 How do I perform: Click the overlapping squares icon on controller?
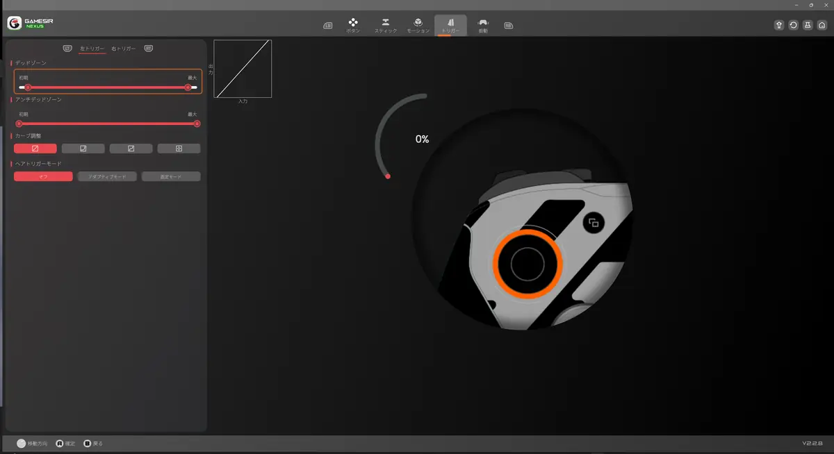(x=594, y=223)
